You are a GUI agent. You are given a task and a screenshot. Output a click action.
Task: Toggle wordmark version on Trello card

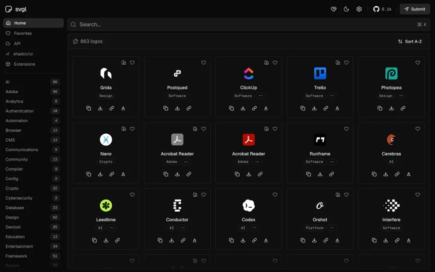(338, 63)
